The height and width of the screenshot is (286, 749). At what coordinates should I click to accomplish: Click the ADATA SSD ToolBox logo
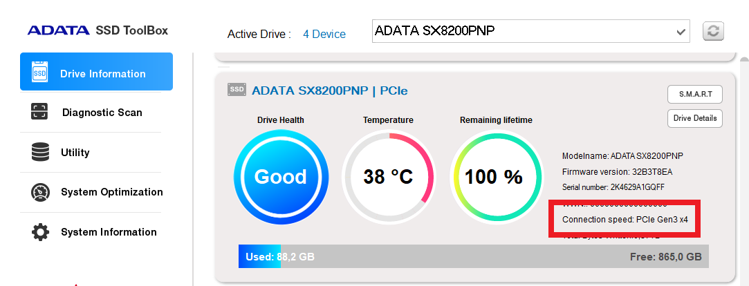click(98, 30)
